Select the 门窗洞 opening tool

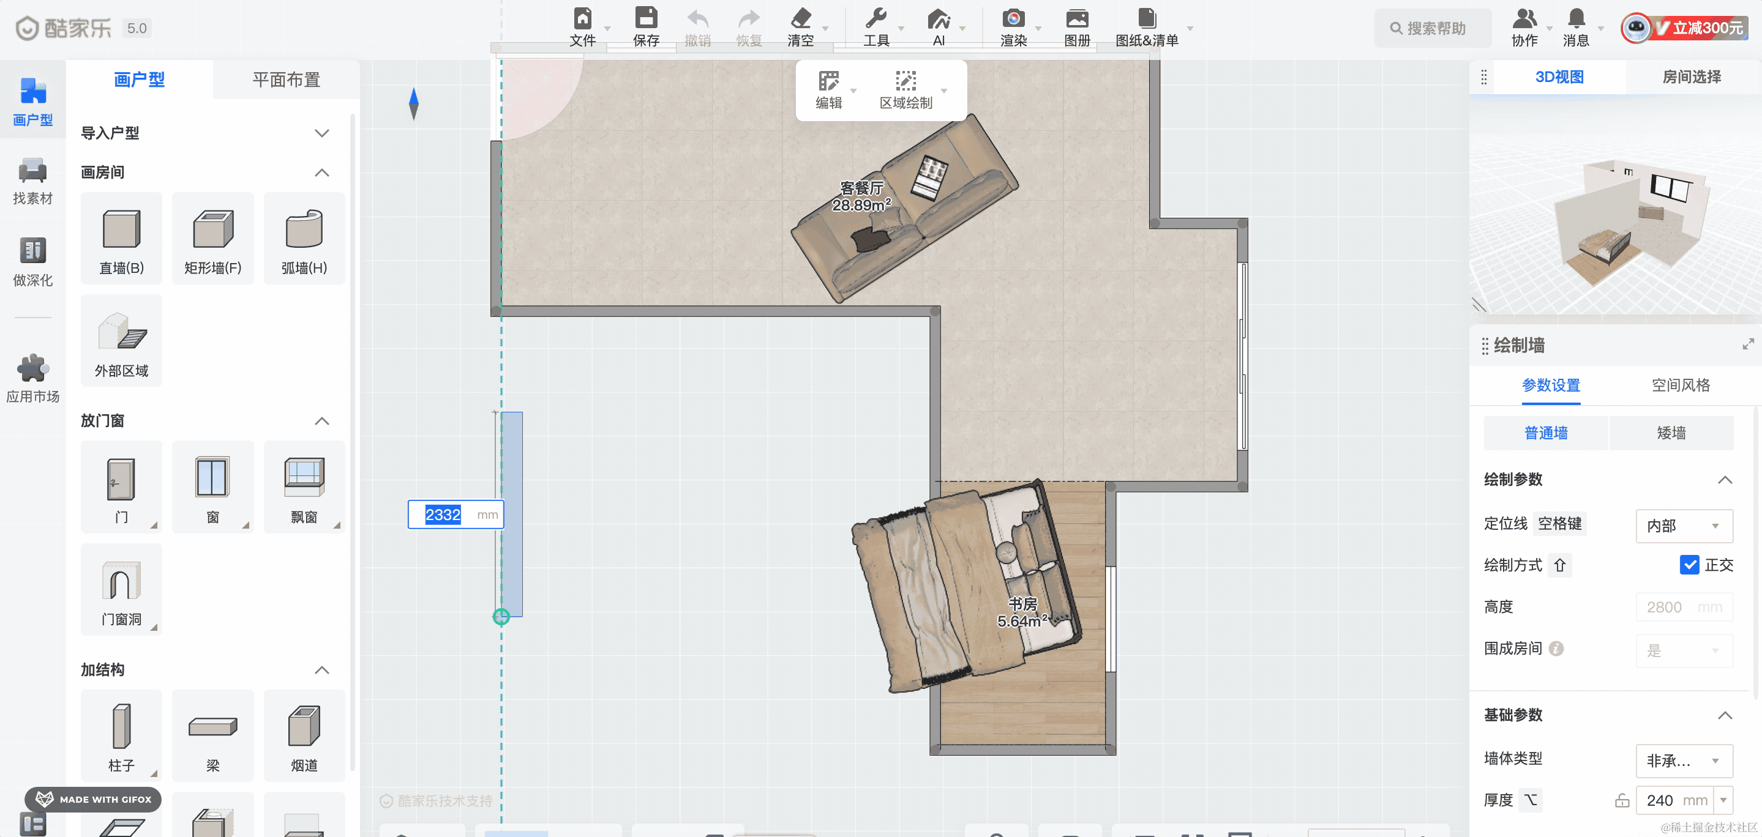(x=121, y=589)
